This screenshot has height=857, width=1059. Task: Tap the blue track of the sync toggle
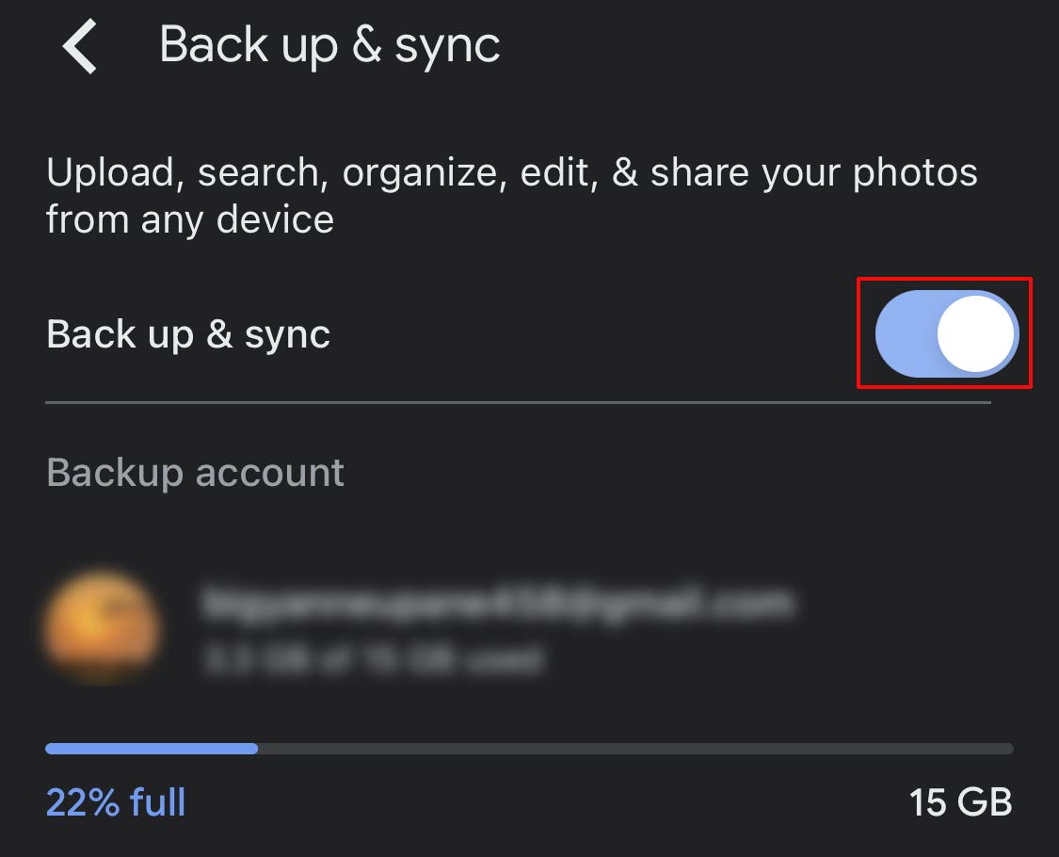pos(905,333)
